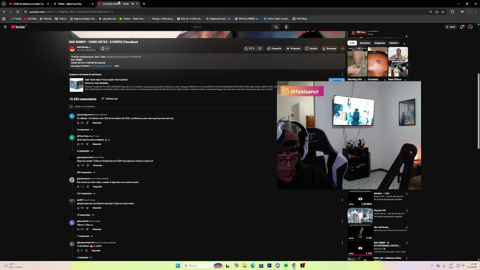The width and height of the screenshot is (480, 270).
Task: Expand 8 respuestas replies thread
Action: point(85,151)
